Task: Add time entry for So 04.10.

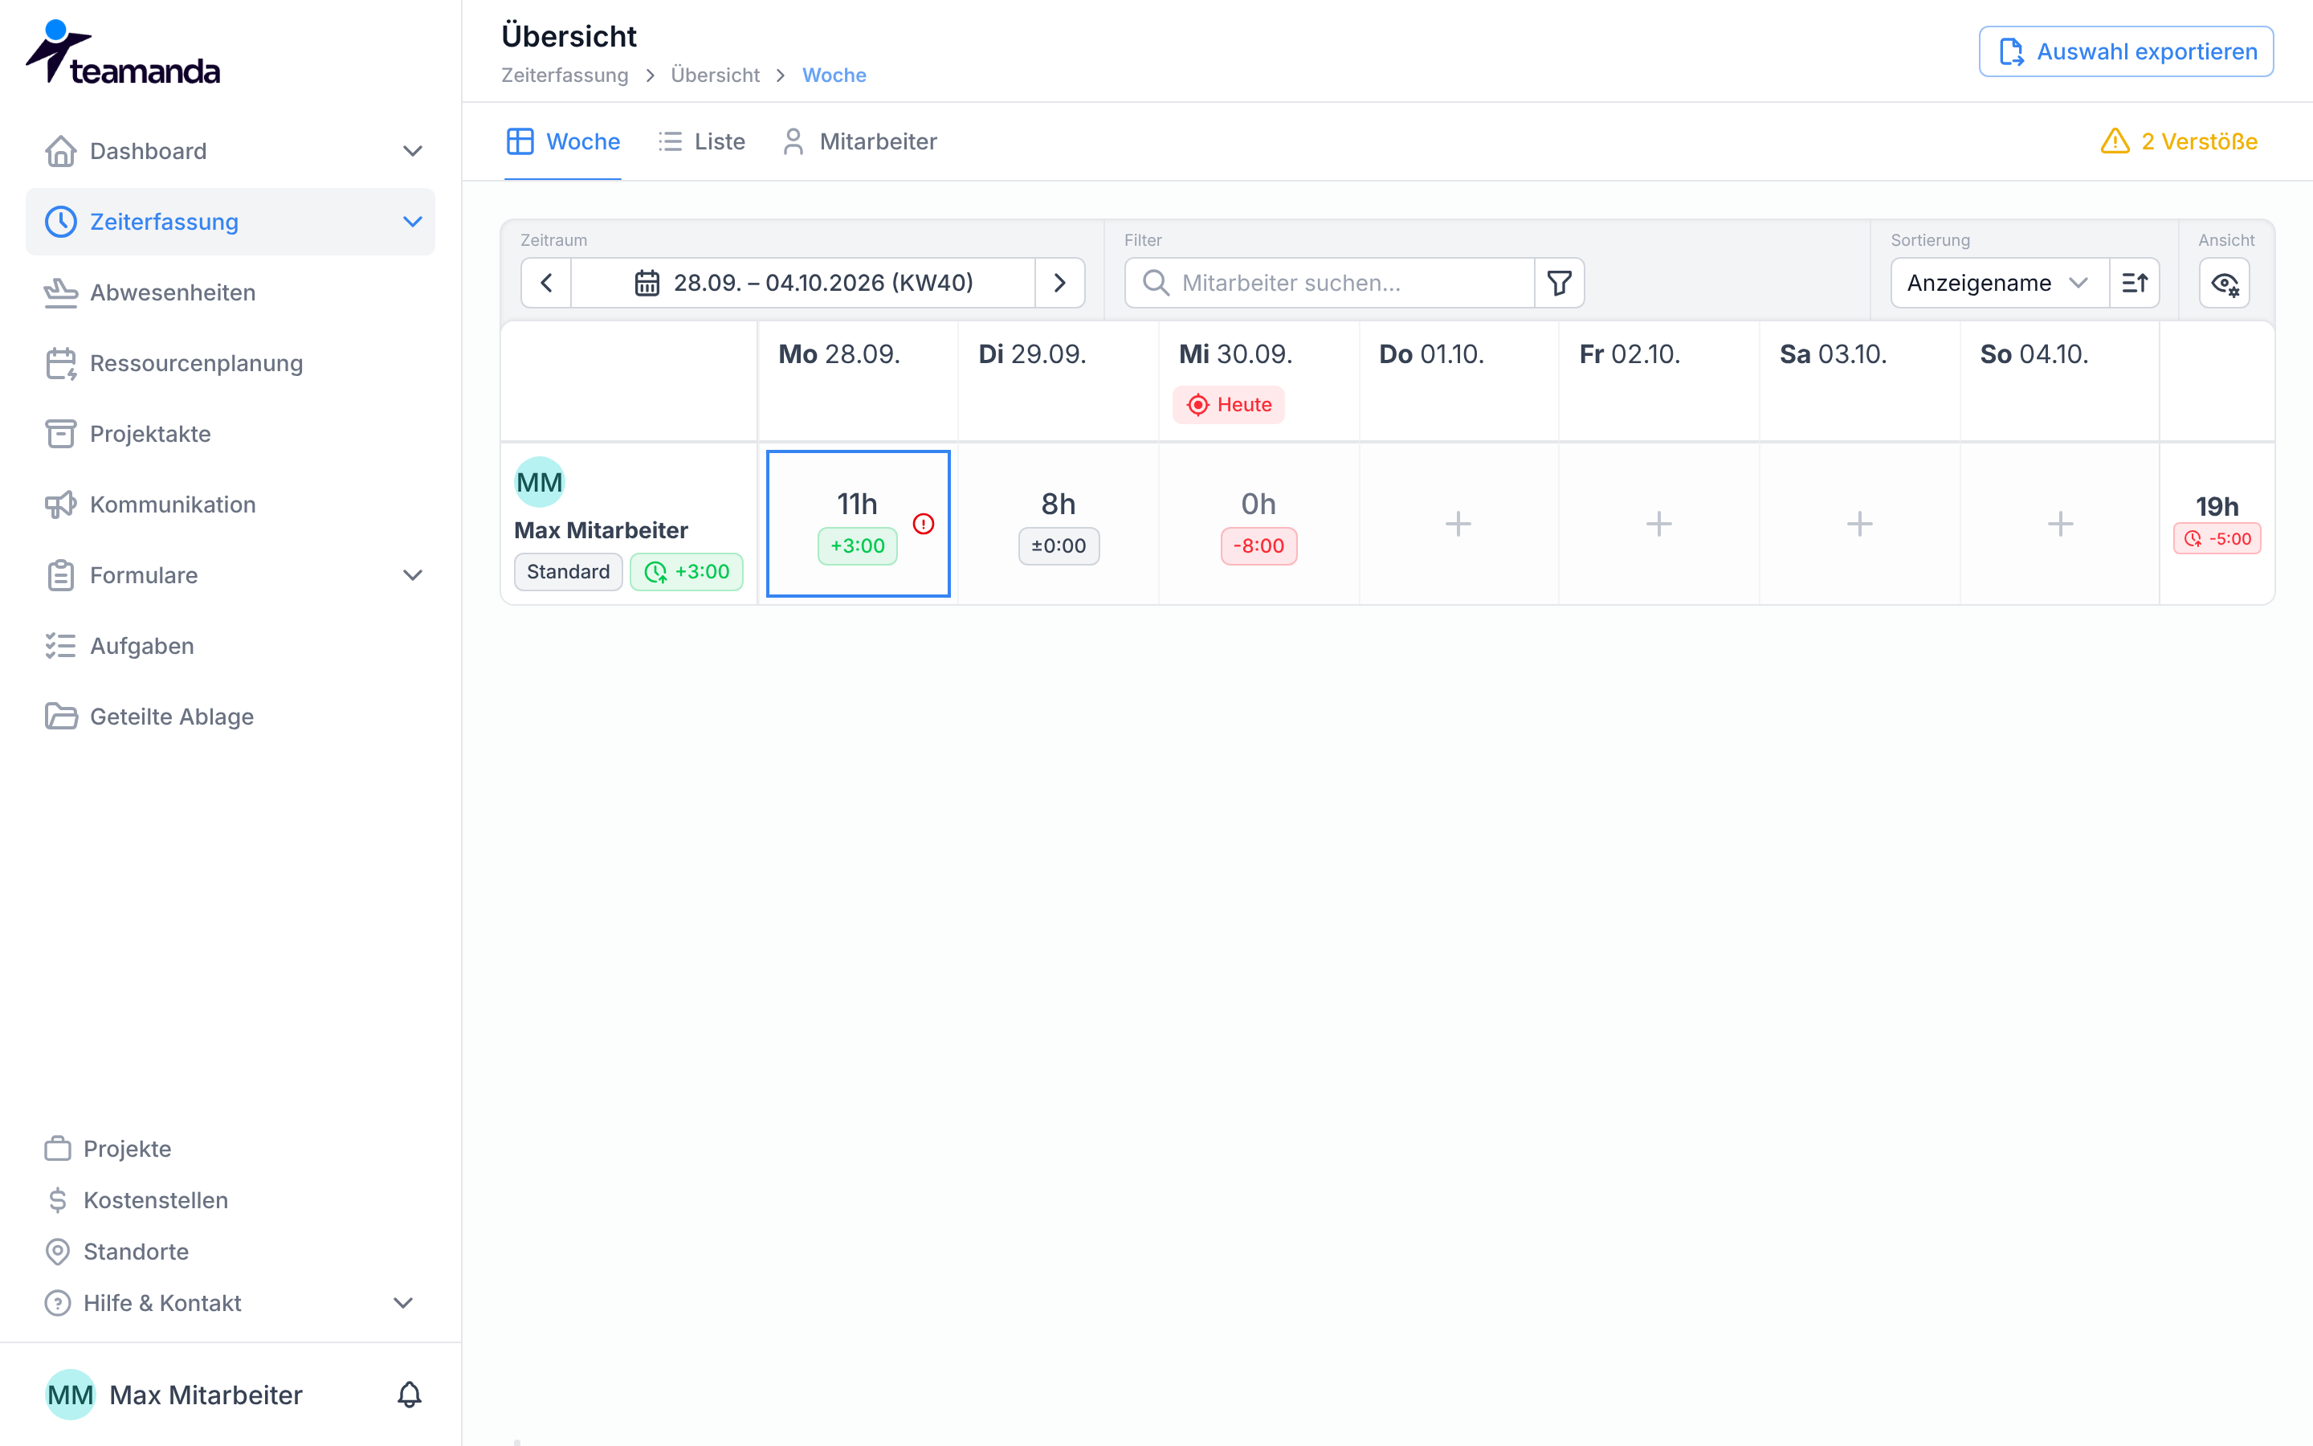Action: tap(2061, 524)
